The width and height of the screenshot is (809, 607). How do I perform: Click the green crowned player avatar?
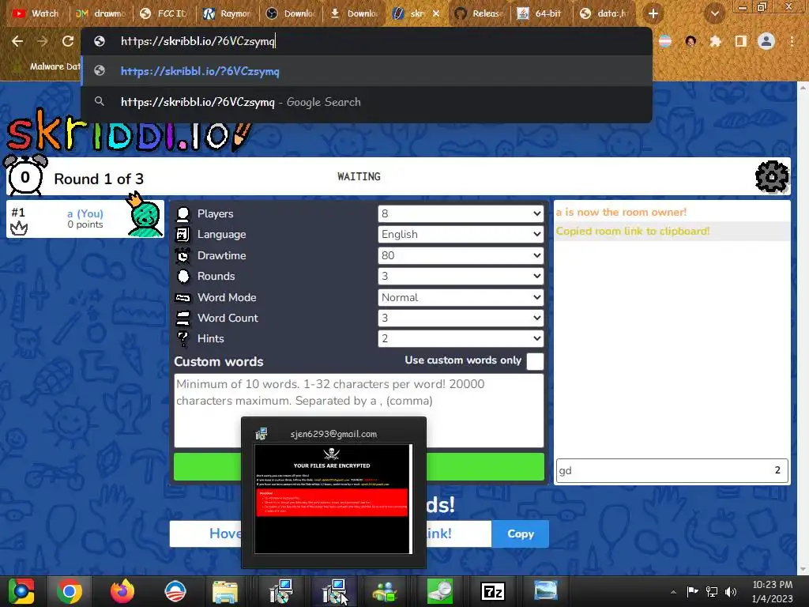point(145,215)
